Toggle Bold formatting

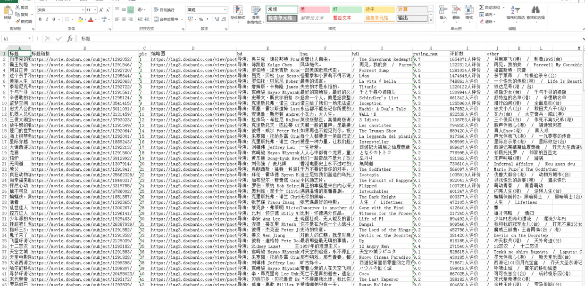coord(41,19)
